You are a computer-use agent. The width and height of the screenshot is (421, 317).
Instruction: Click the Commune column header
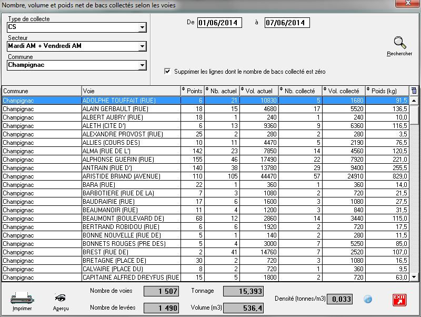point(41,91)
